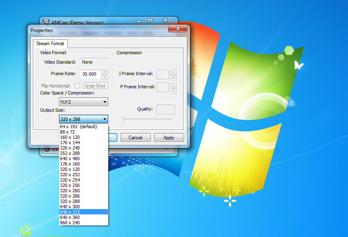The height and width of the screenshot is (237, 348).
Task: Select 176 x 160 output size
Action: pos(84,164)
